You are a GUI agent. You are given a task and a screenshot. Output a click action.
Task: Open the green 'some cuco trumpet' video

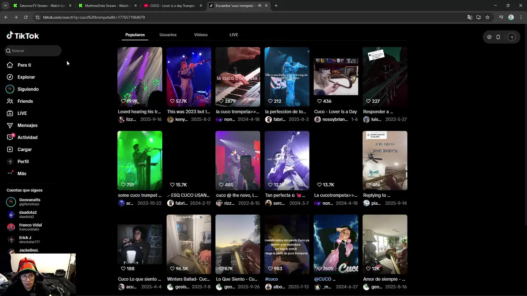point(140,161)
